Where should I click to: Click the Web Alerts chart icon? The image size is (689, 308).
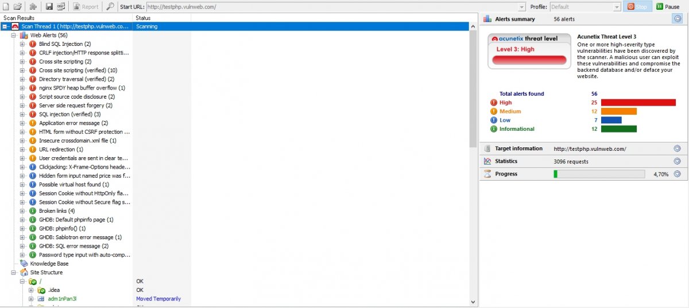24,36
